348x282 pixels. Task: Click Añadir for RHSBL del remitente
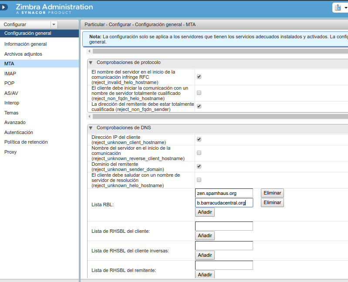pos(205,275)
